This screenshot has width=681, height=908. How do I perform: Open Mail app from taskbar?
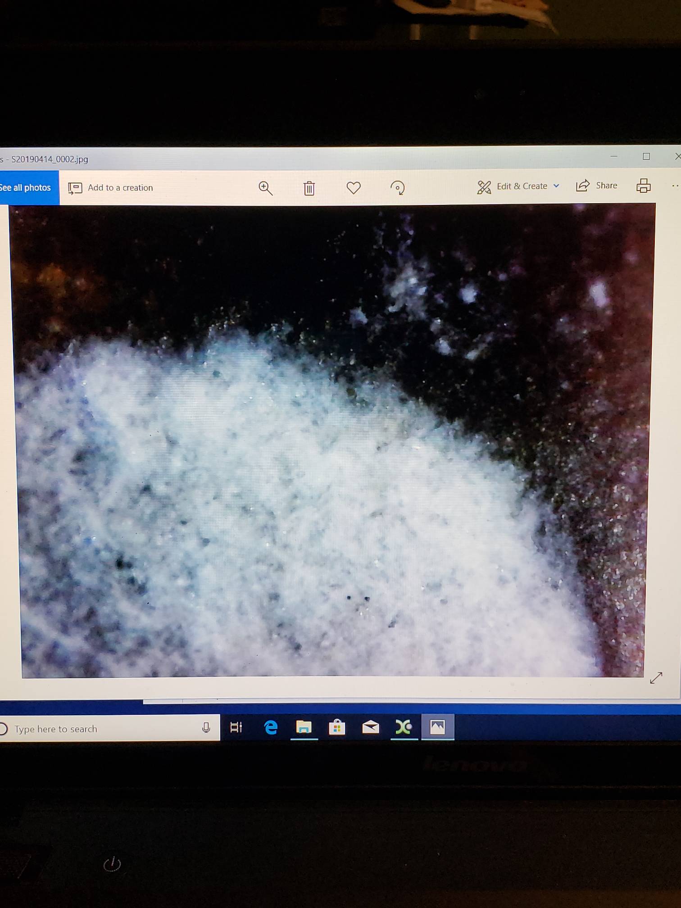coord(371,727)
